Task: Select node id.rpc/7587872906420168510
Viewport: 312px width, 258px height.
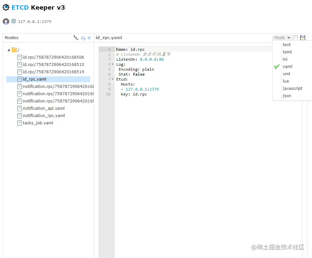Action: tap(53, 65)
